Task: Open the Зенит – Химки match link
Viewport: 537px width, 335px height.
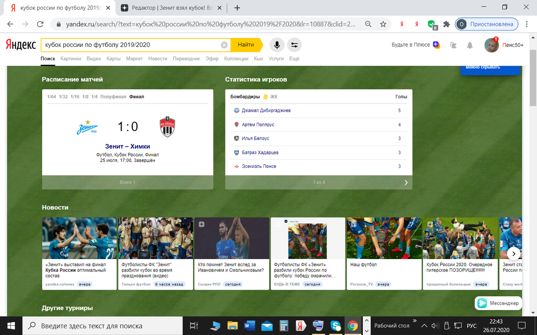Action: coord(128,146)
